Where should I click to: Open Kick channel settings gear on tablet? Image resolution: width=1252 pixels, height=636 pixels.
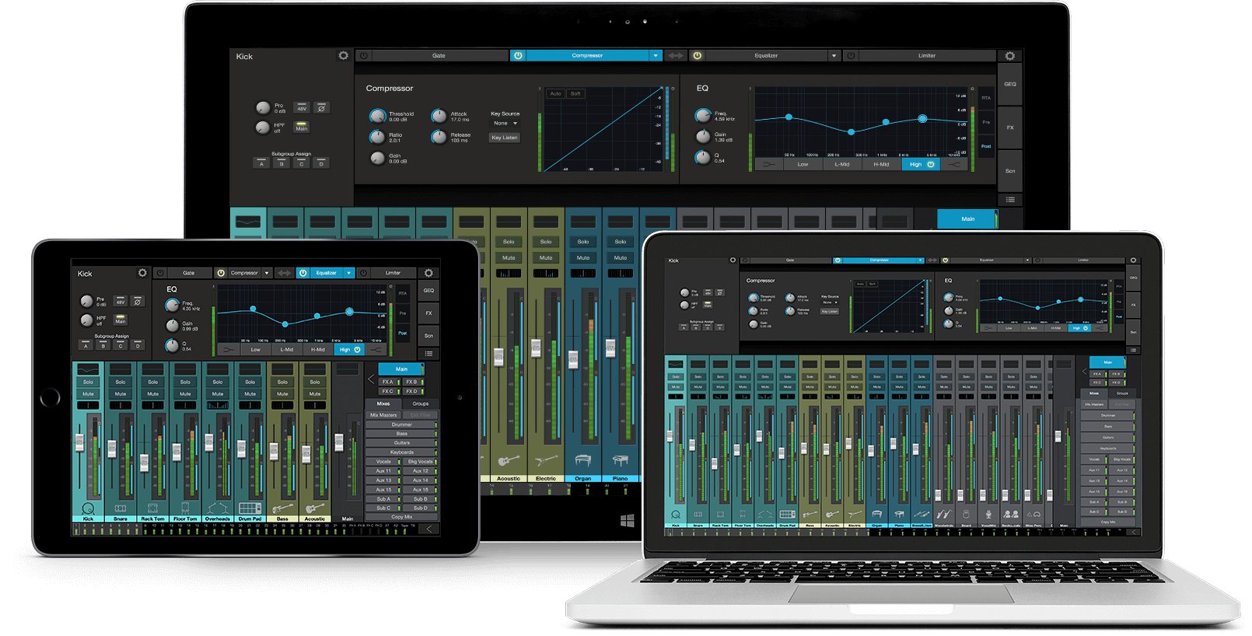pyautogui.click(x=142, y=273)
